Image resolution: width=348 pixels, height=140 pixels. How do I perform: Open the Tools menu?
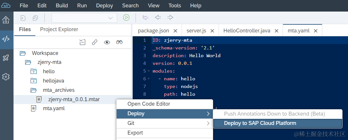click(x=175, y=5)
